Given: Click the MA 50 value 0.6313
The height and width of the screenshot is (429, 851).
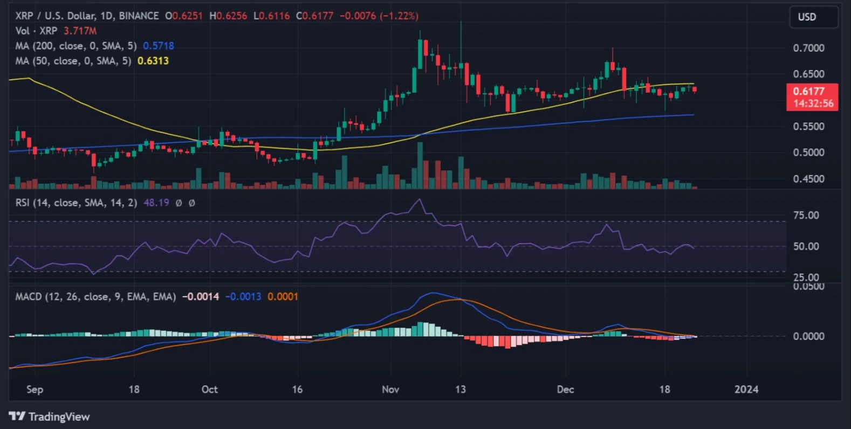Looking at the screenshot, I should pyautogui.click(x=153, y=61).
